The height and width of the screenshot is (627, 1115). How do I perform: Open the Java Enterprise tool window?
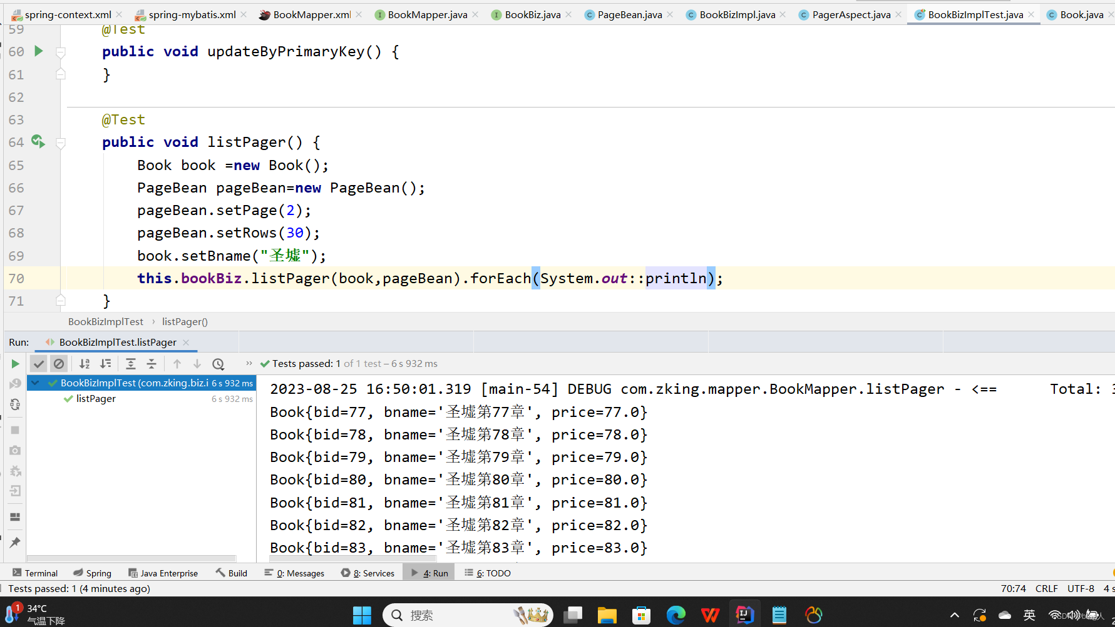(x=163, y=573)
